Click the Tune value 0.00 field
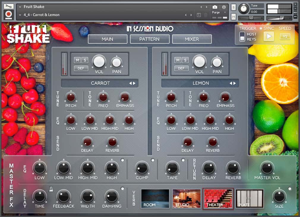This screenshot has width=300, height=217. coord(257,12)
